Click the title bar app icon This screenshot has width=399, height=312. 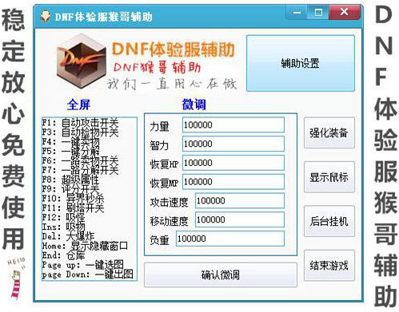pyautogui.click(x=46, y=17)
